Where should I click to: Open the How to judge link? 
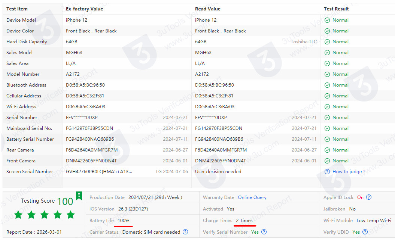coord(349,172)
